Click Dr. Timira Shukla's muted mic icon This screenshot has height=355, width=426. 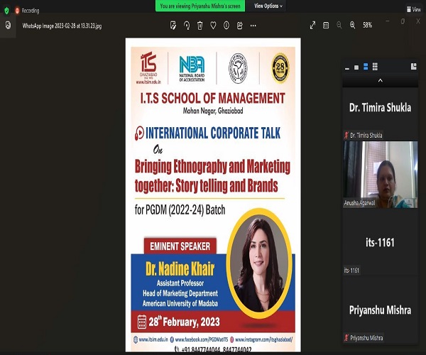click(346, 136)
